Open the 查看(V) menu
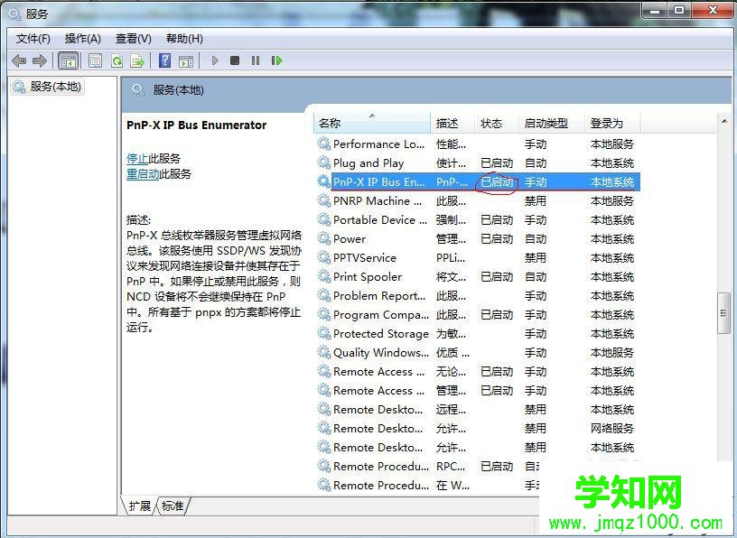The image size is (737, 538). pos(132,38)
